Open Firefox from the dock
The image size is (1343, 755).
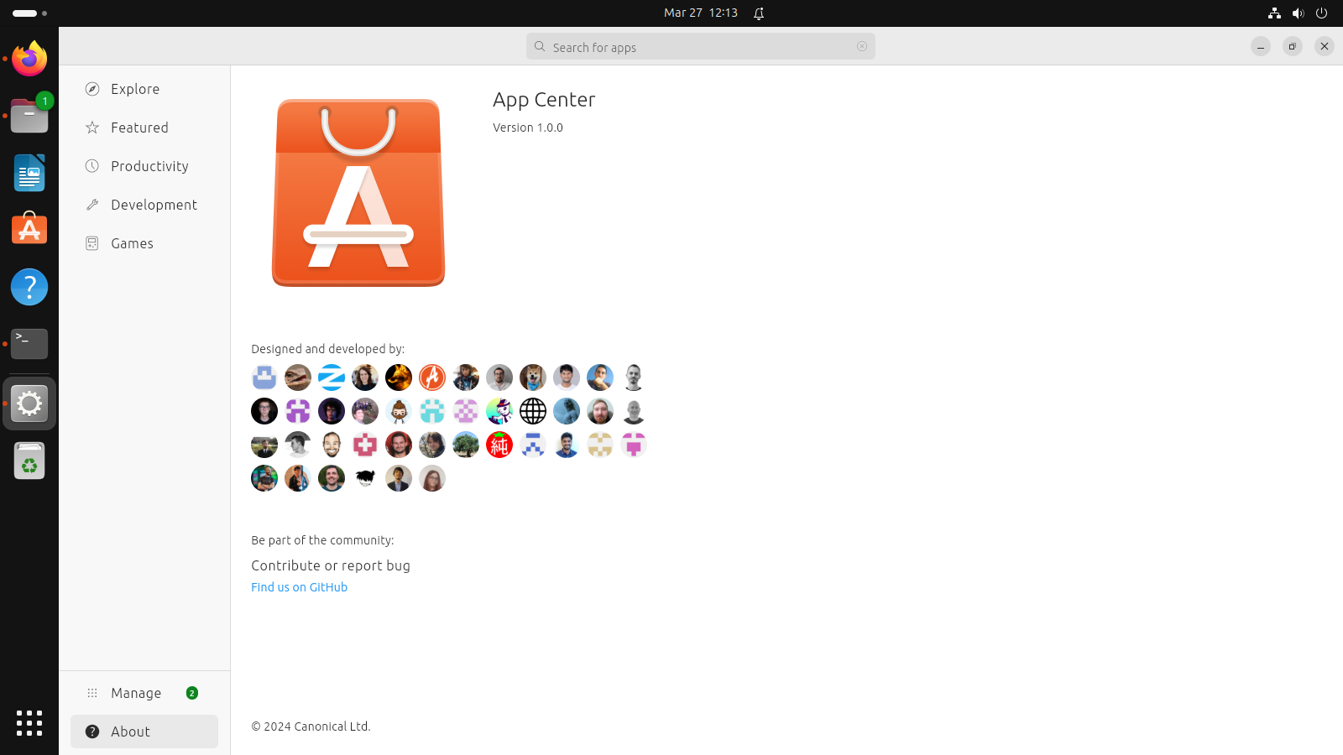(x=29, y=59)
